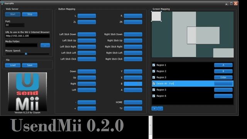Map the Right Stick Right control
This screenshot has height=139, width=247.
coord(133,47)
